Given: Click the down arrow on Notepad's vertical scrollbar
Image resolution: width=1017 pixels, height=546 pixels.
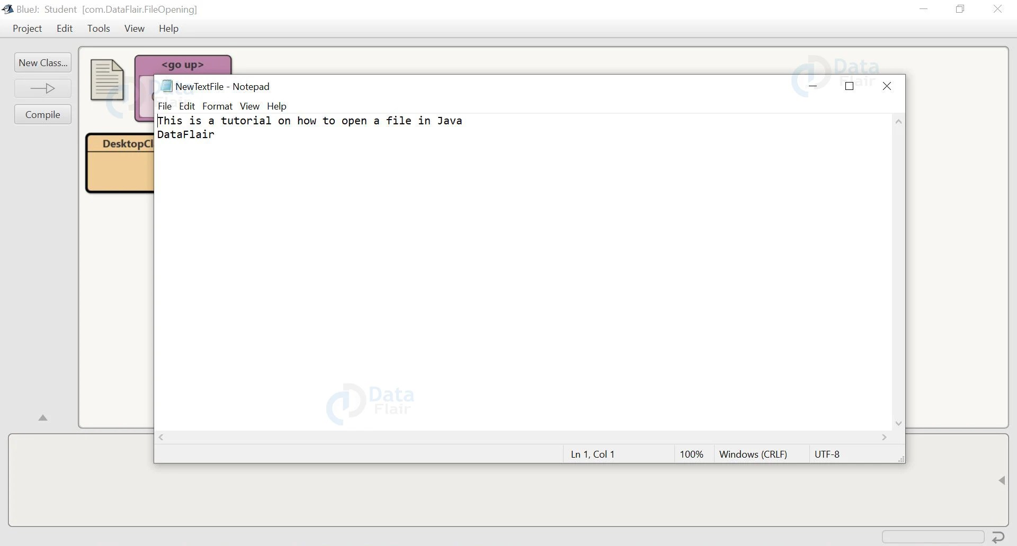Looking at the screenshot, I should pyautogui.click(x=898, y=423).
